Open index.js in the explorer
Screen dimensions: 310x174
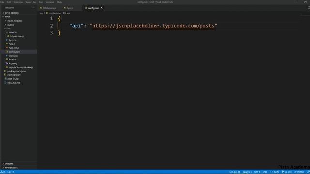[x=13, y=59]
